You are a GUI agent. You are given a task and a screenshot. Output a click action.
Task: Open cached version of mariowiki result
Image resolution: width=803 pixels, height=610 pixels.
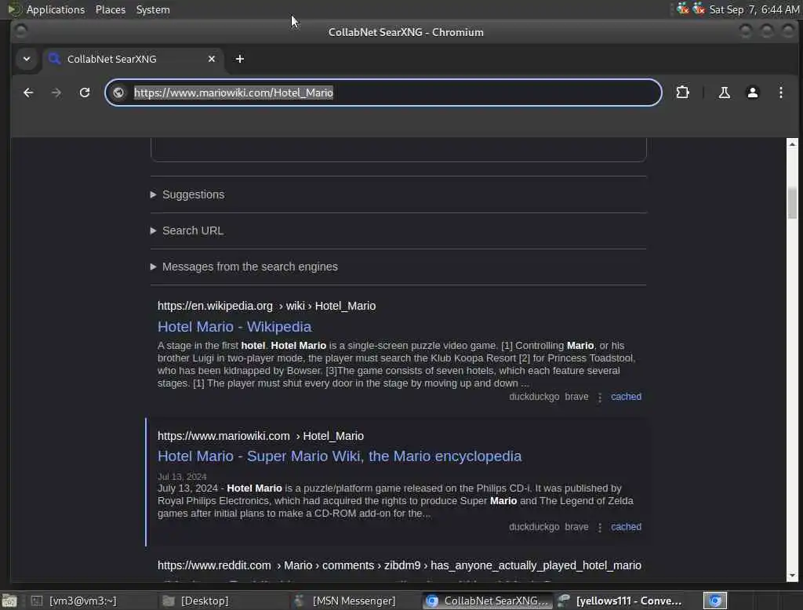point(626,527)
